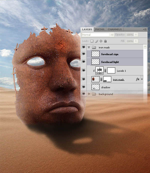The image size is (150, 173).
Task: Open the Layers panel options menu
Action: pyautogui.click(x=145, y=29)
